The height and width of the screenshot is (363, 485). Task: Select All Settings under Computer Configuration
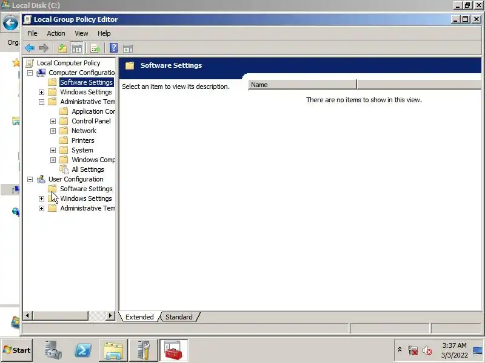point(88,169)
